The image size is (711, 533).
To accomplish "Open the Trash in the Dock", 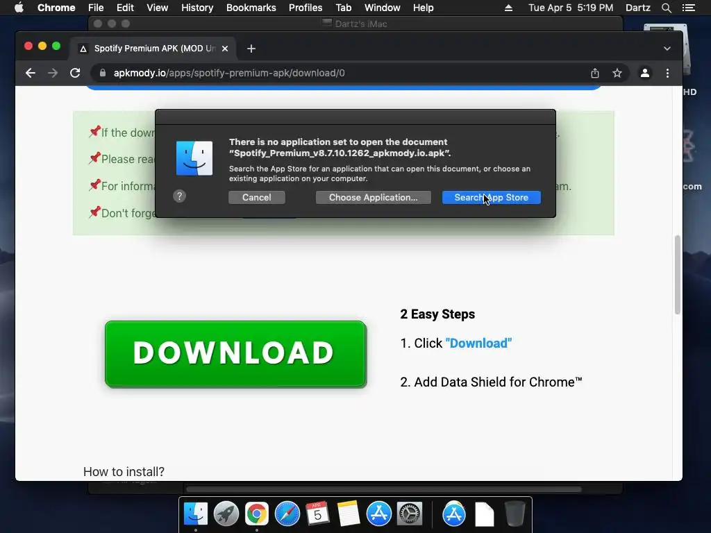I will tap(515, 514).
